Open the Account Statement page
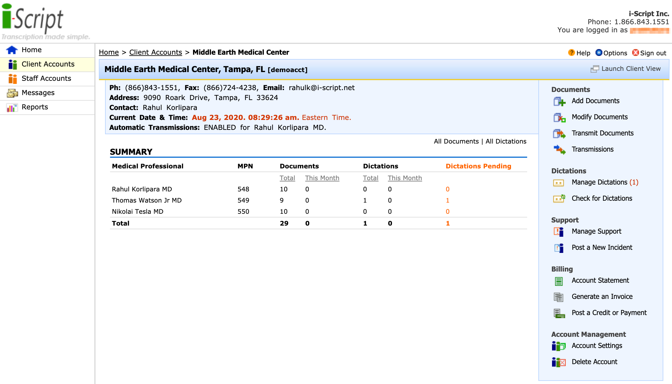The height and width of the screenshot is (384, 672). pos(559,281)
